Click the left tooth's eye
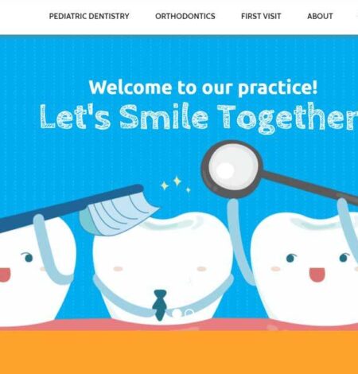The width and height of the screenshot is (358, 374). pyautogui.click(x=28, y=257)
